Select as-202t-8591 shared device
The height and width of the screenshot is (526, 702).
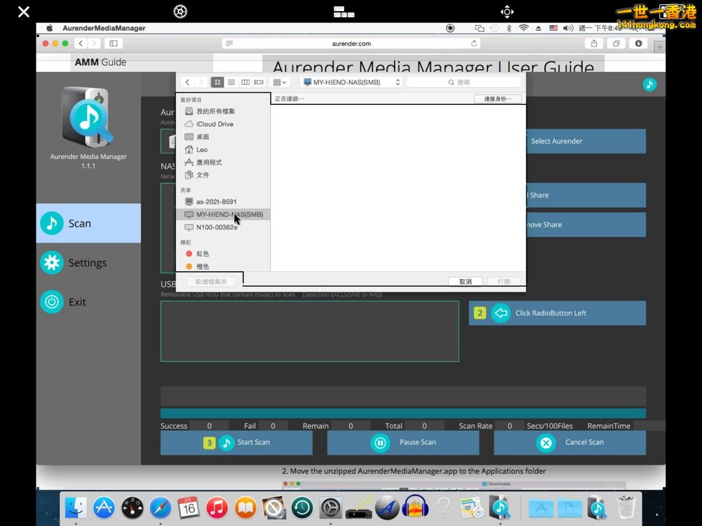216,201
